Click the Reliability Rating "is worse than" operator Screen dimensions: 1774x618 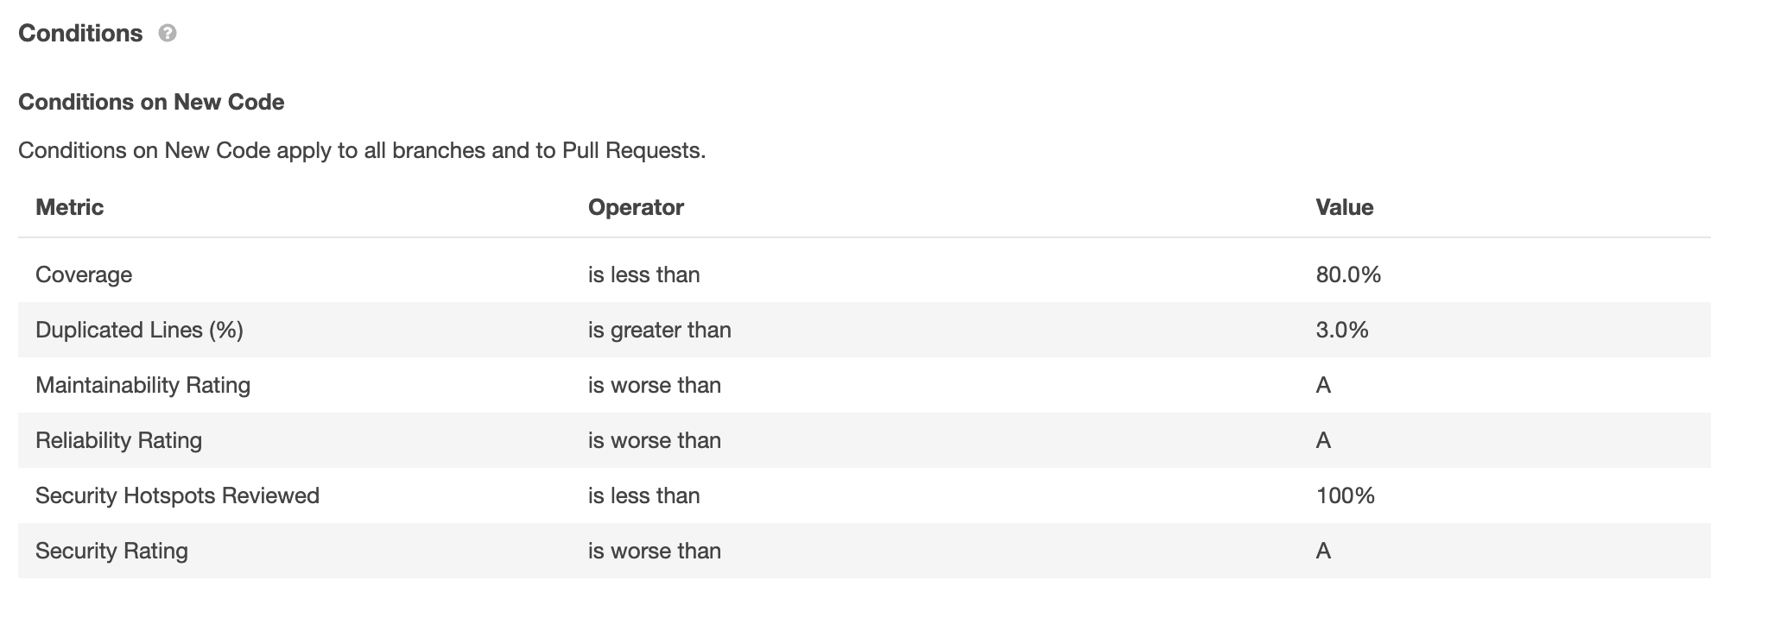click(x=654, y=440)
